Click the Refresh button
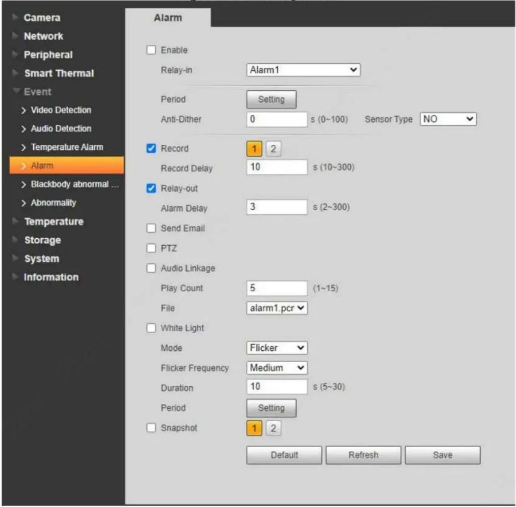The width and height of the screenshot is (516, 507). coord(363,455)
